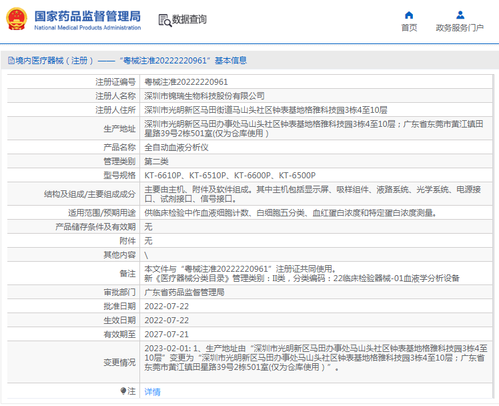
Task: Select 生效日期 value 2022-07-22
Action: [166, 321]
